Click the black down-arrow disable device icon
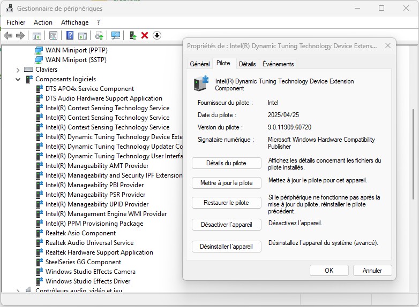Image resolution: width=419 pixels, height=307 pixels. click(x=157, y=35)
